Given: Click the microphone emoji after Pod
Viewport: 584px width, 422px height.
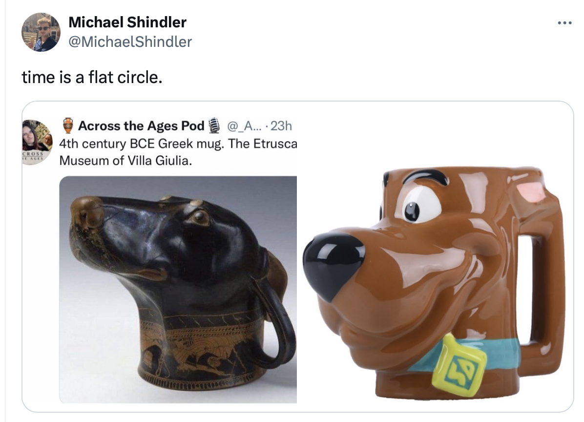Looking at the screenshot, I should [214, 126].
